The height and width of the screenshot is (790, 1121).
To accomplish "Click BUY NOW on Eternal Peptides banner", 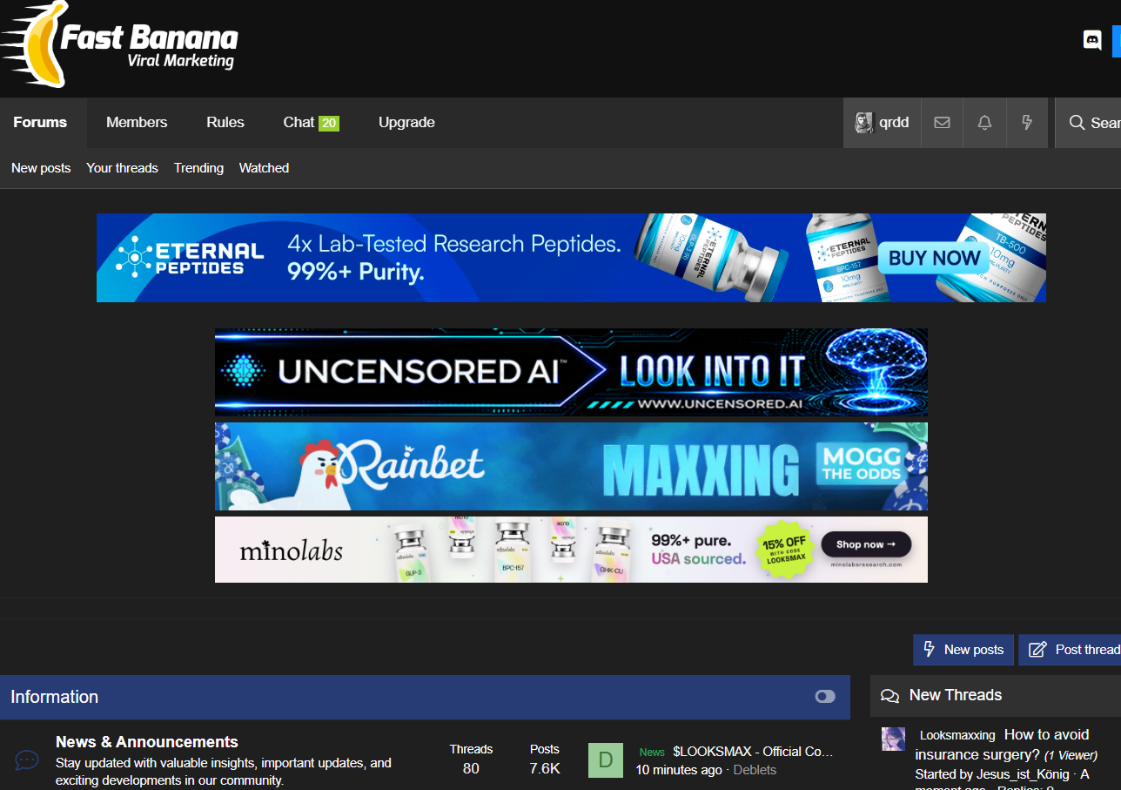I will [934, 258].
